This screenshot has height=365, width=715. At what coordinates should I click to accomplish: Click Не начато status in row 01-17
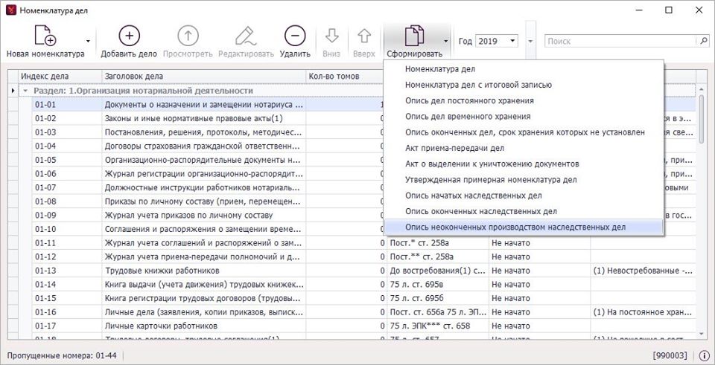point(539,326)
